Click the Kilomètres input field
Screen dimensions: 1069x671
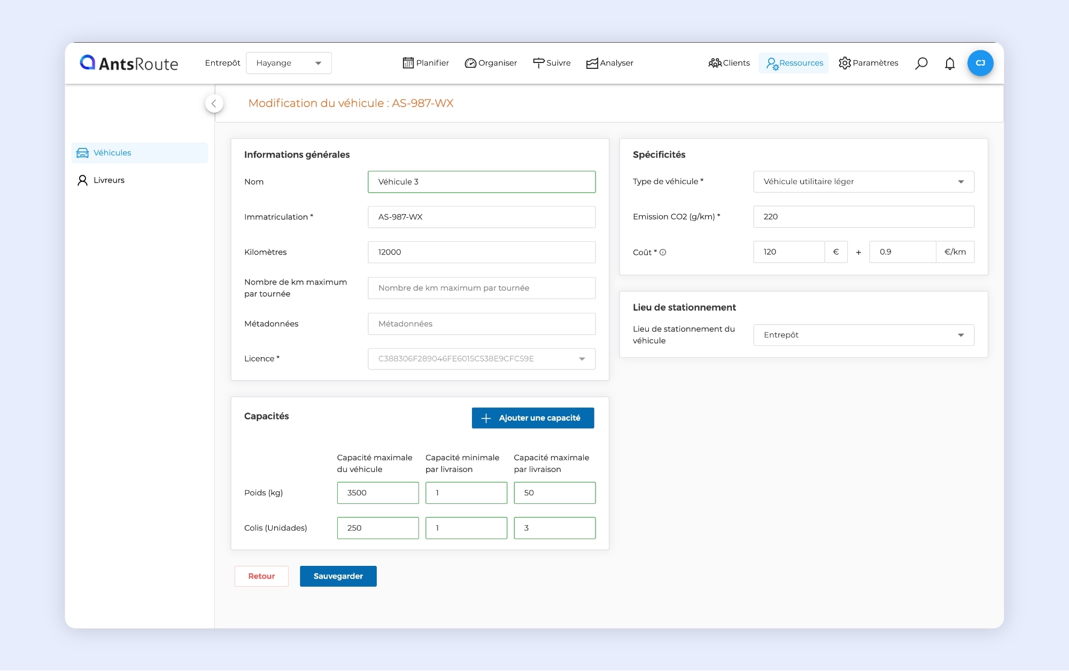481,252
